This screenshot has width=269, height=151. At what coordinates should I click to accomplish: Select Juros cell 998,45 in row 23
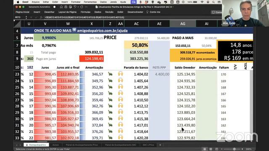[x=45, y=74]
